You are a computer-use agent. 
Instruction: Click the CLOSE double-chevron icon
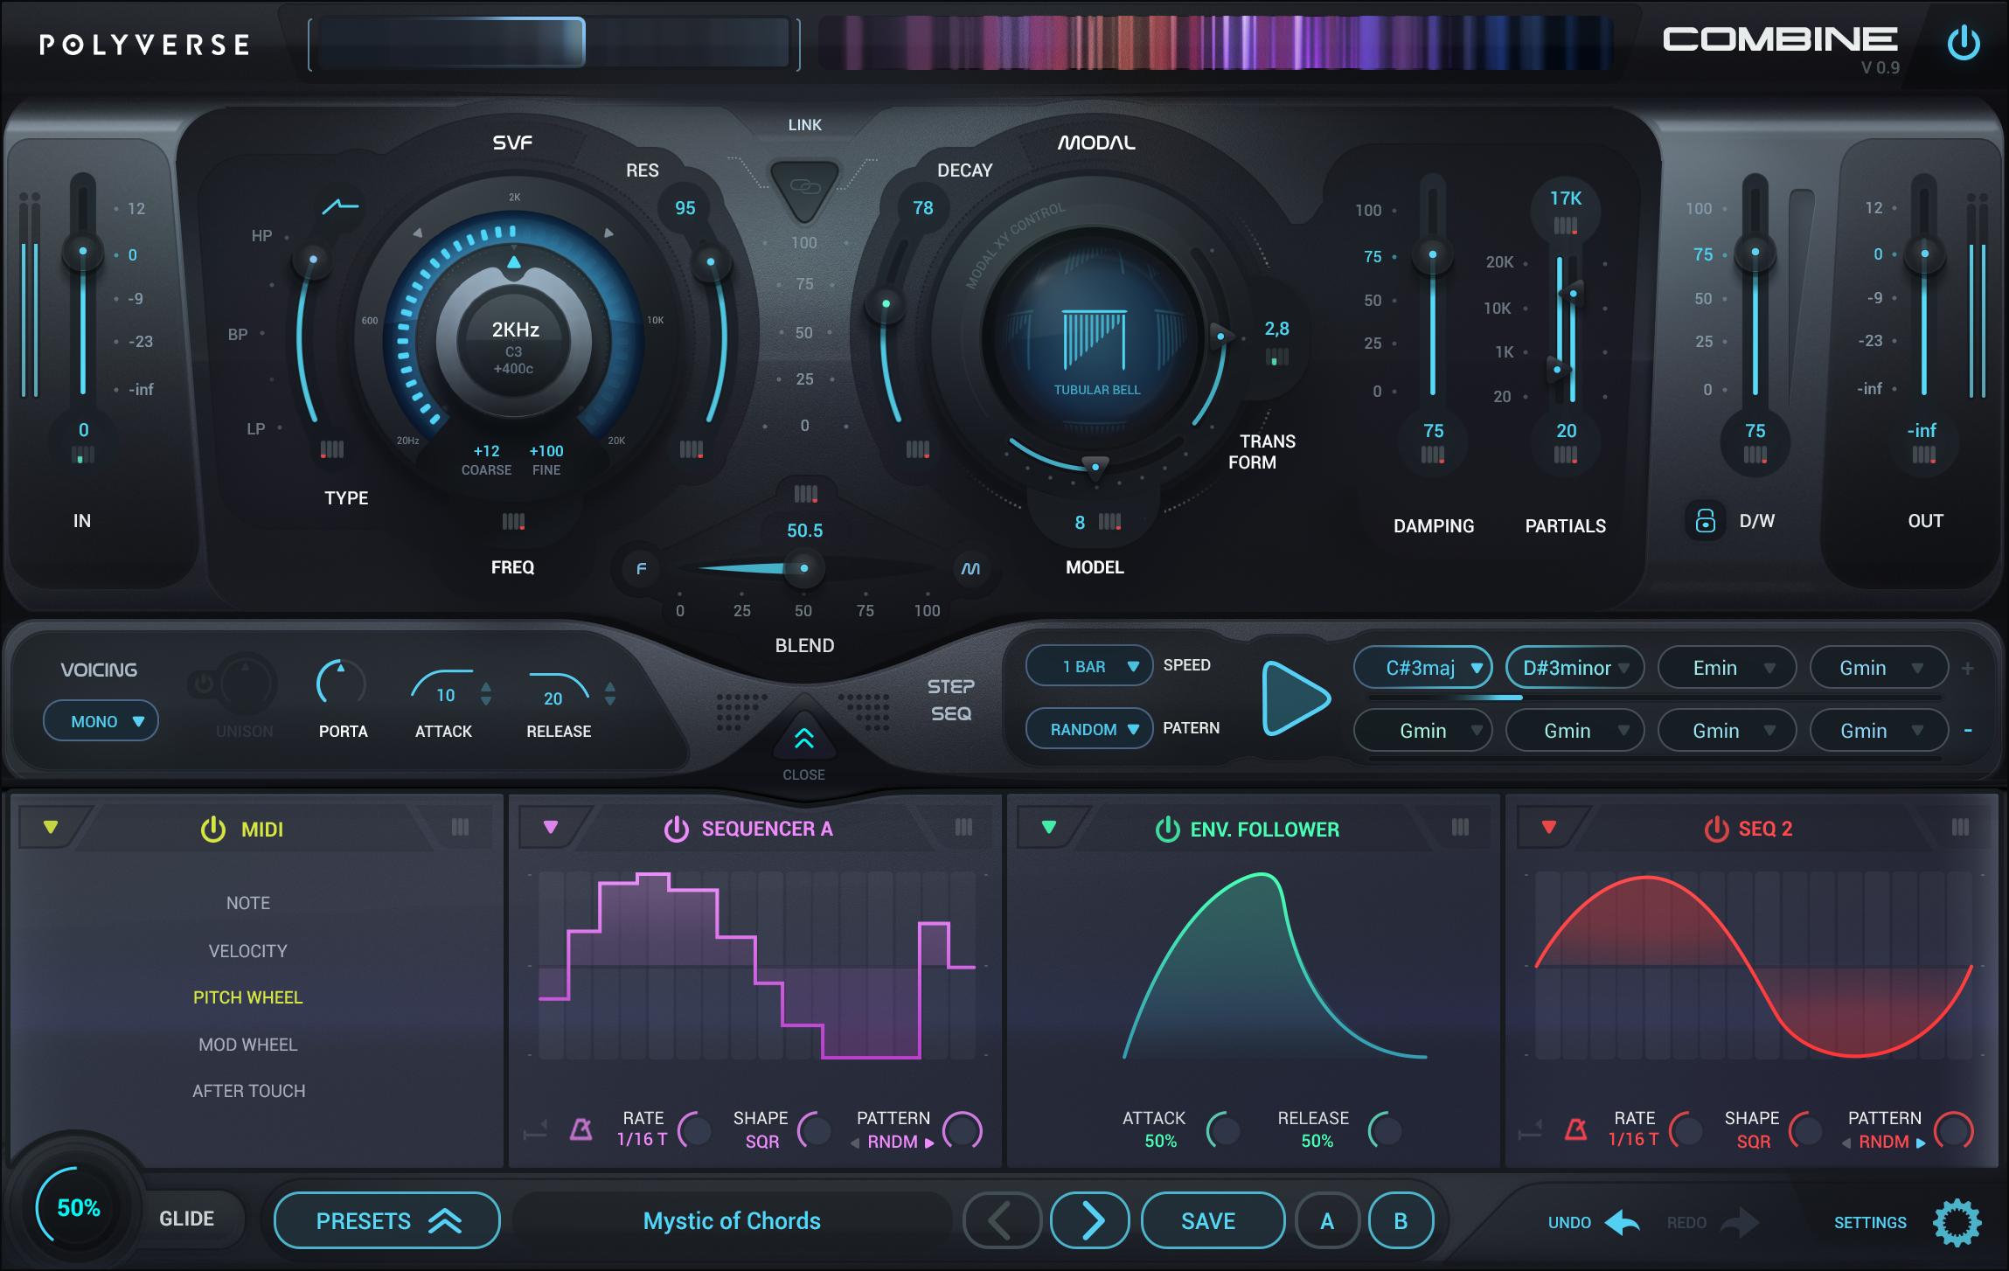[804, 740]
